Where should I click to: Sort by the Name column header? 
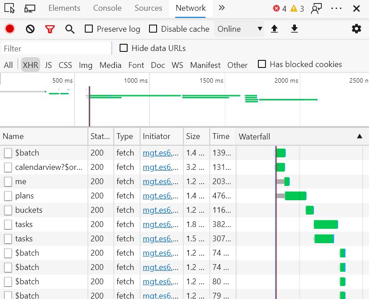[44, 136]
